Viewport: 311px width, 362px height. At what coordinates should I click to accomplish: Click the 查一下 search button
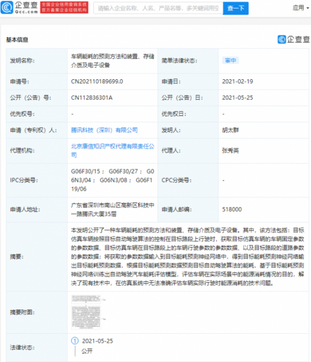[x=236, y=8]
